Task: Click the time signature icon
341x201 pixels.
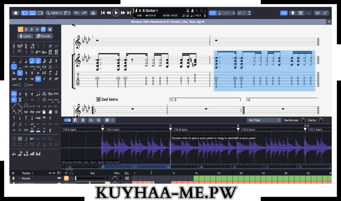Action: tap(26, 46)
